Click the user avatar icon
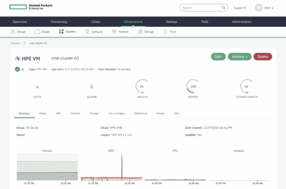286x189 pixels. point(259,8)
